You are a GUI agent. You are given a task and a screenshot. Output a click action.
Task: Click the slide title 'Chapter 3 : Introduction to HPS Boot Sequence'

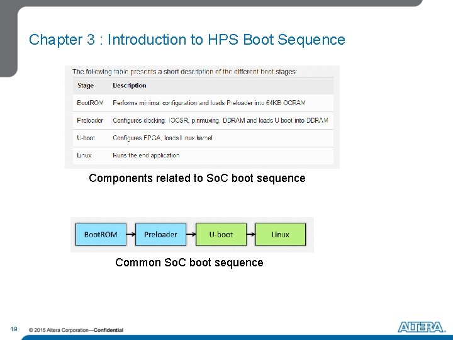(187, 40)
